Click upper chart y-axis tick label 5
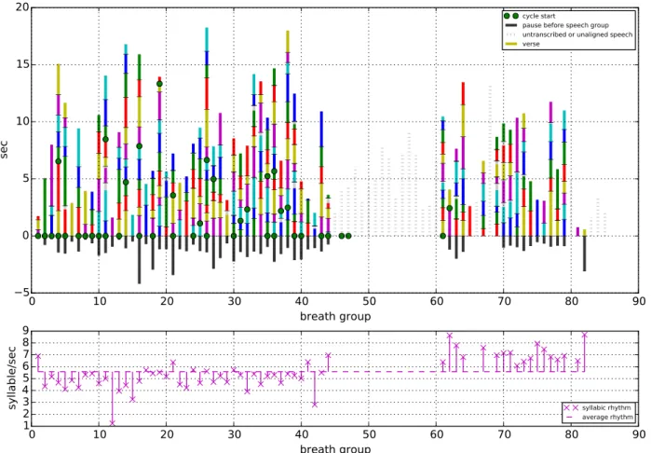This screenshot has width=651, height=453. [x=25, y=178]
